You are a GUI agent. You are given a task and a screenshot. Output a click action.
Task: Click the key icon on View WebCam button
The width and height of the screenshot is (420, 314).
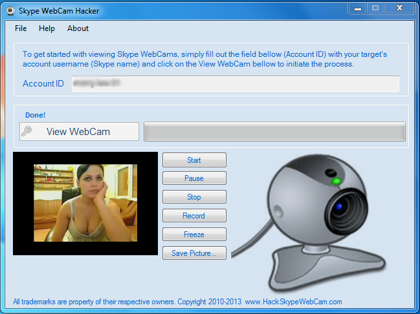pos(27,131)
